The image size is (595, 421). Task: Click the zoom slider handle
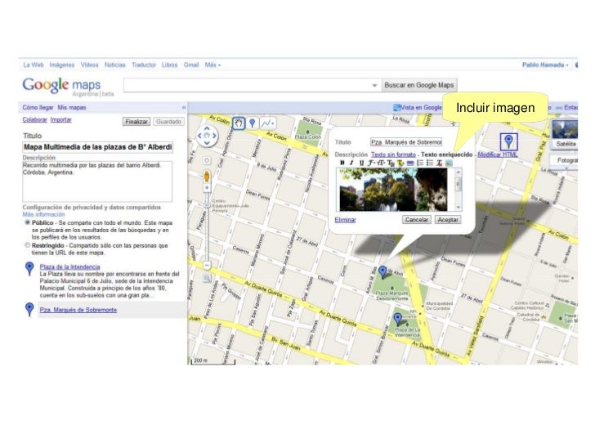pyautogui.click(x=207, y=205)
